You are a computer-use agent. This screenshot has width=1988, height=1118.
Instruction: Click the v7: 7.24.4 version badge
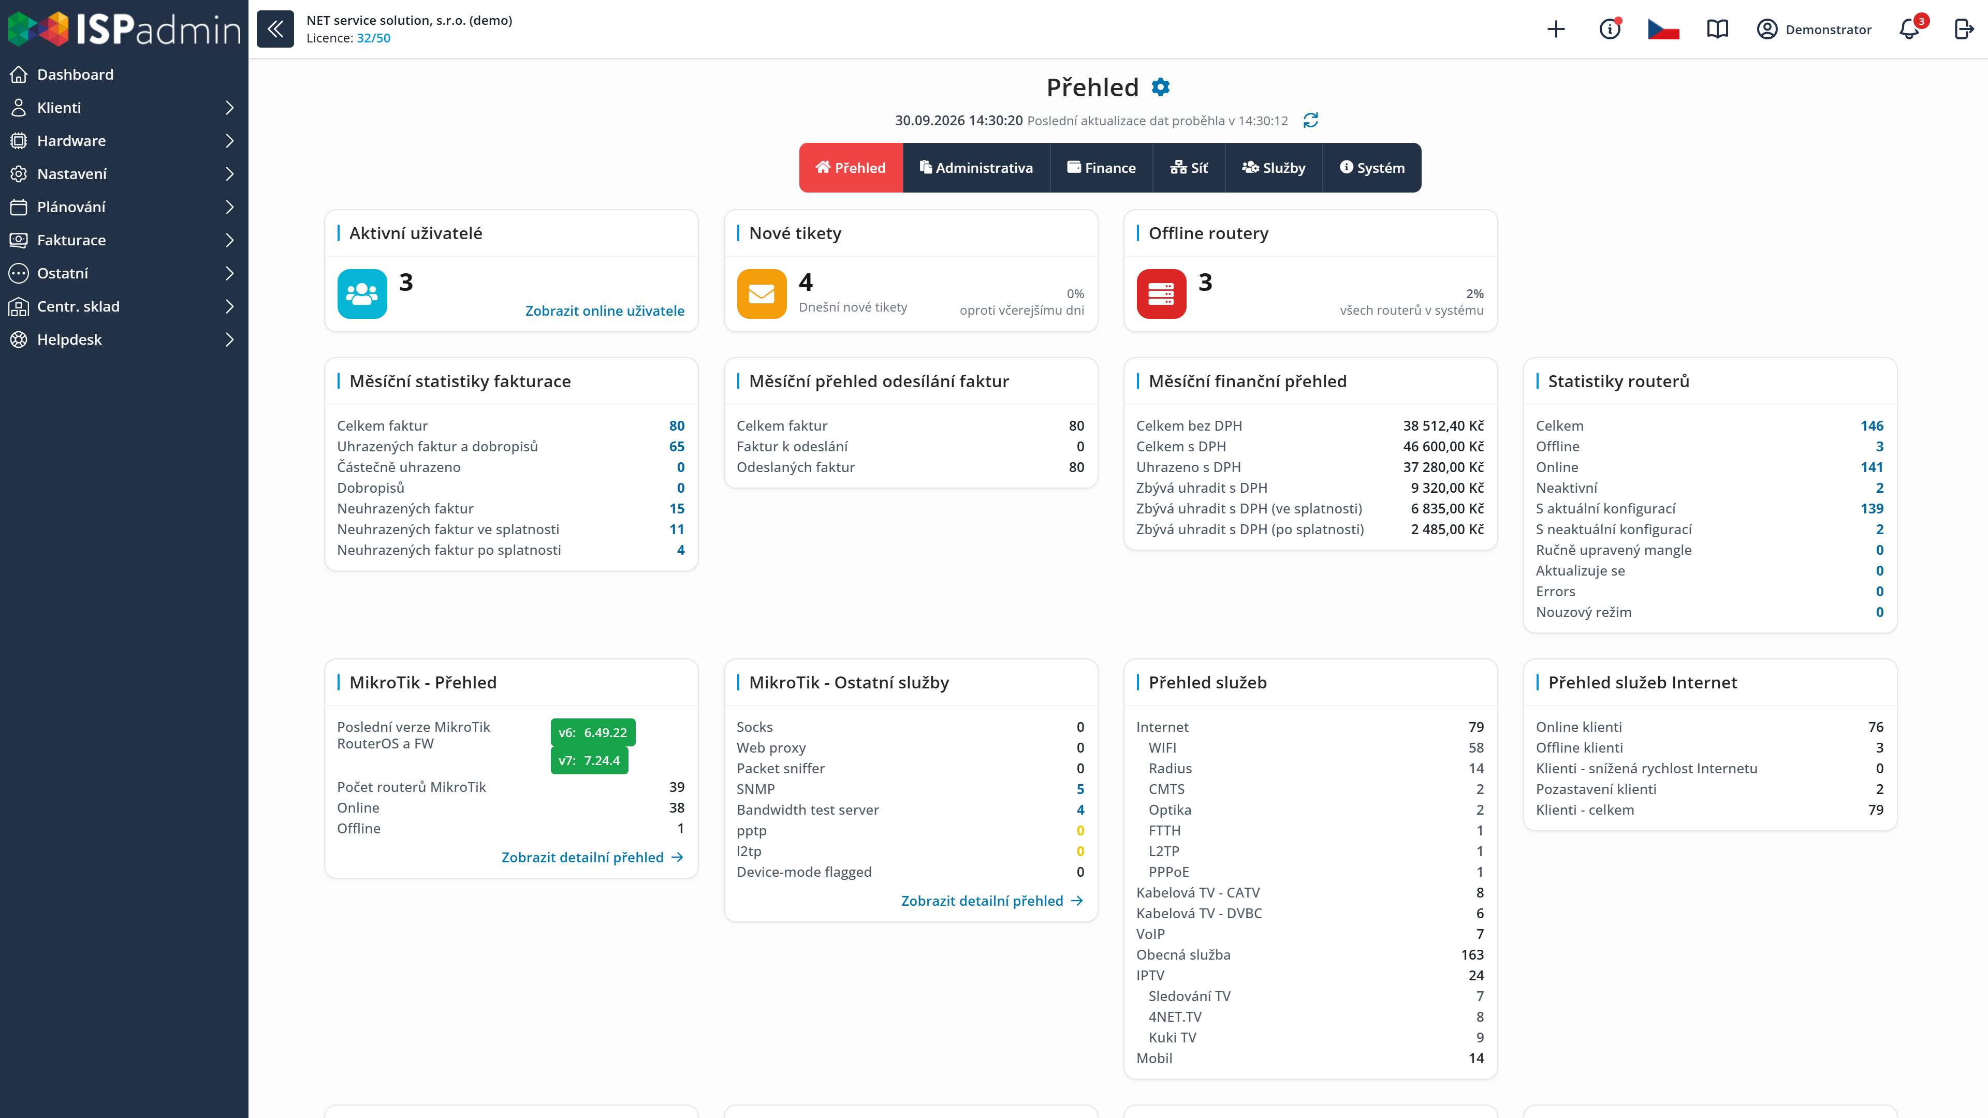589,760
